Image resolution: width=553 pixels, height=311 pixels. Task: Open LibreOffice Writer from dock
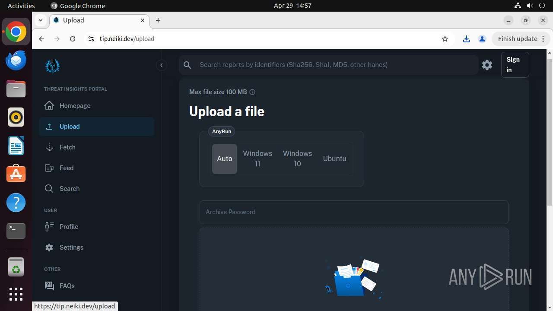(16, 146)
